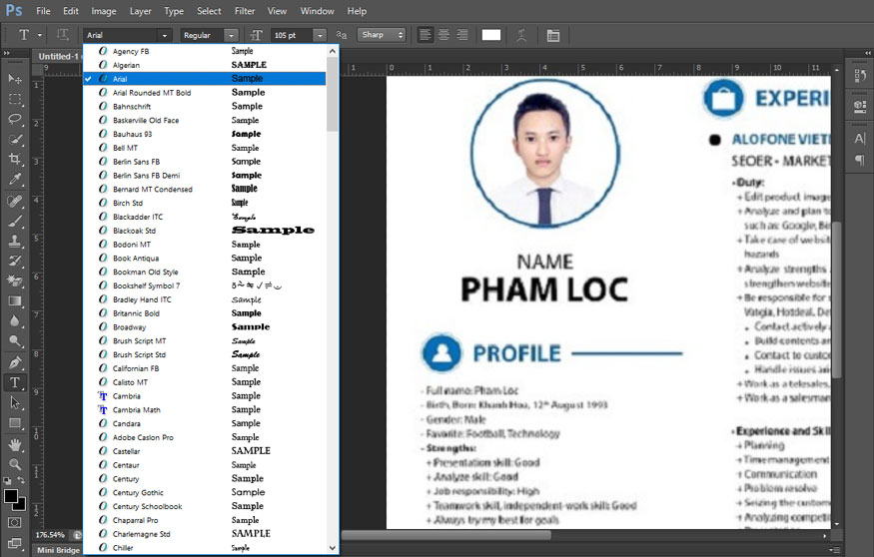Viewport: 874px width, 557px height.
Task: Open the Mini Bridge tab
Action: [x=58, y=550]
